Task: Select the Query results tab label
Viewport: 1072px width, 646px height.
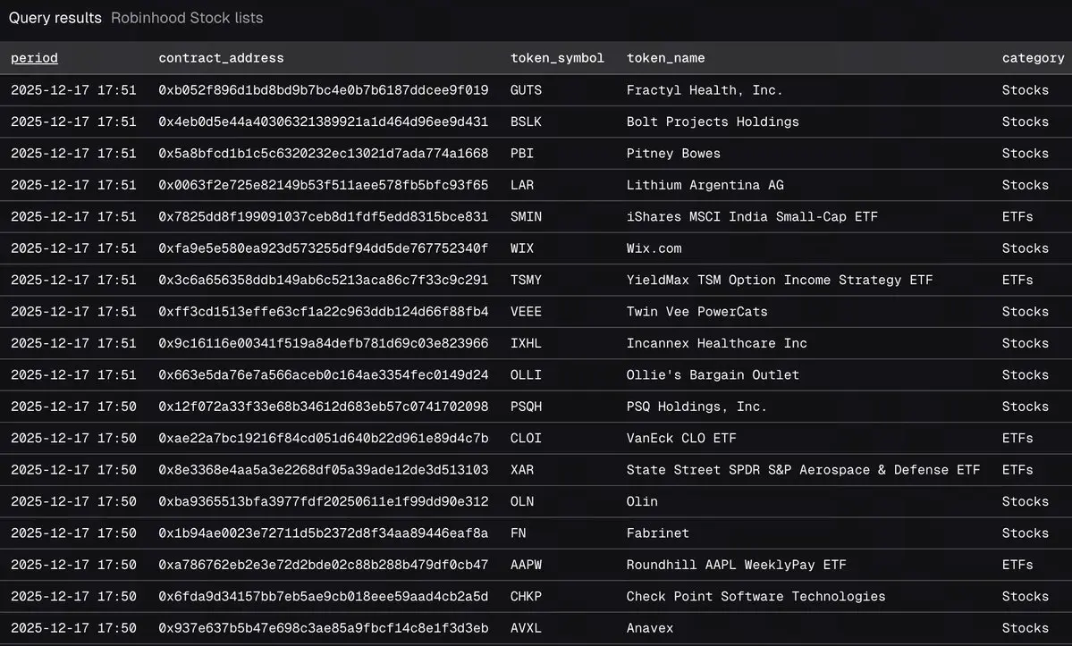Action: click(55, 18)
